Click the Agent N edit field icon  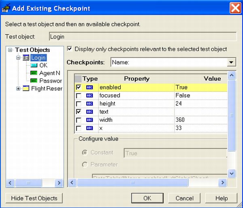pos(34,73)
